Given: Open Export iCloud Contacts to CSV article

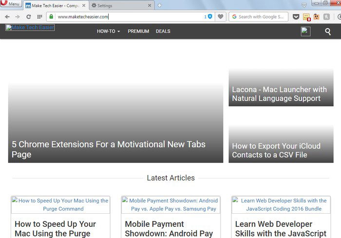Looking at the screenshot, I should 281,144.
